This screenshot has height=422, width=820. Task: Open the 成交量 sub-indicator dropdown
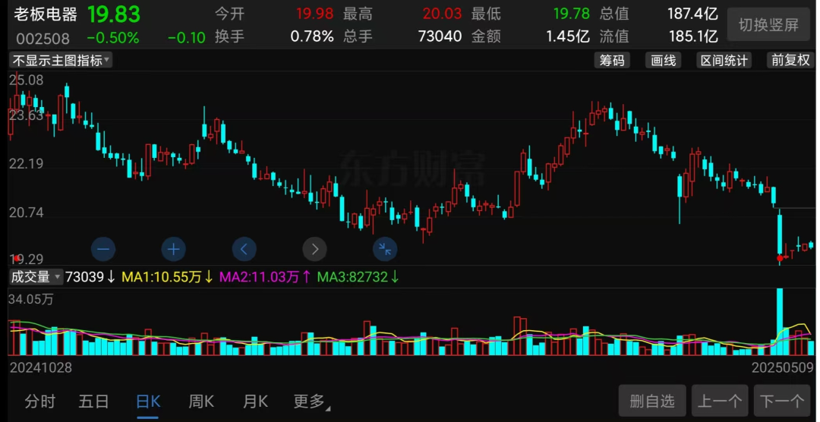click(x=36, y=276)
